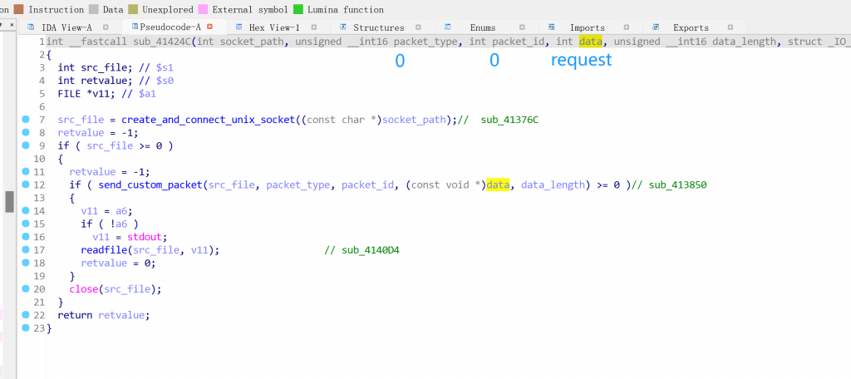Toggle breakpoint dot on line 12
Screen dimensions: 851x379
27,185
